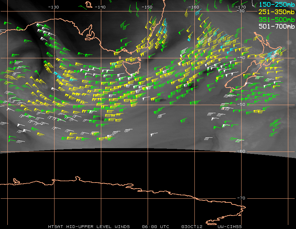Click the 351-500mb legend label

276,20
